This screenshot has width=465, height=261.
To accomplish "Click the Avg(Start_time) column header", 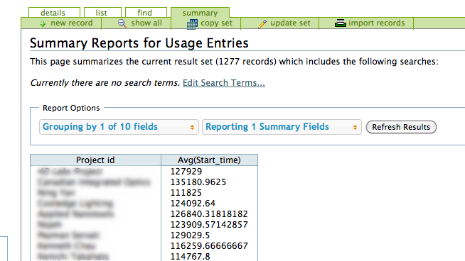I will [x=209, y=160].
